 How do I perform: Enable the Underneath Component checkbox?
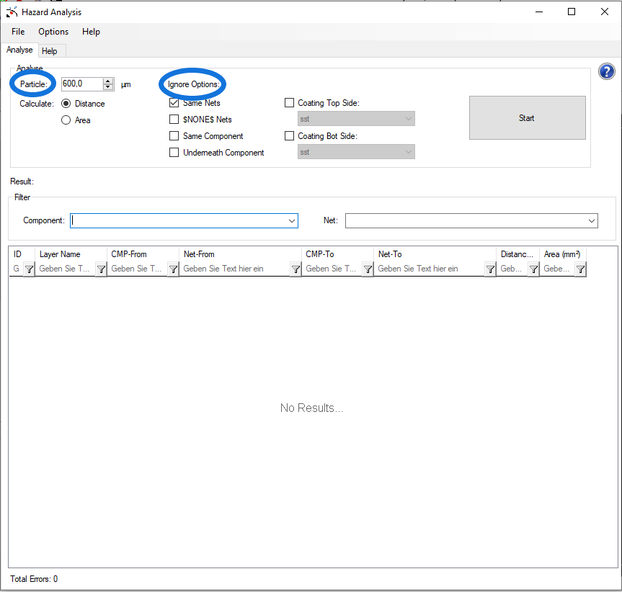pos(174,153)
